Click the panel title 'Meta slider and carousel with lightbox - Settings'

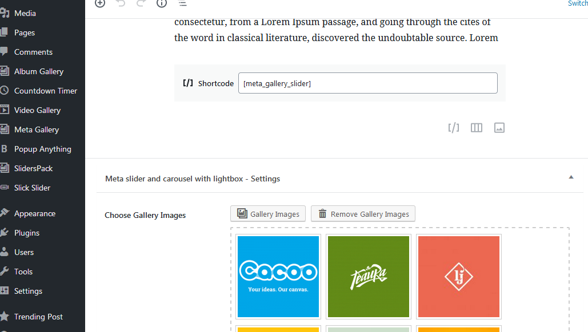click(193, 179)
